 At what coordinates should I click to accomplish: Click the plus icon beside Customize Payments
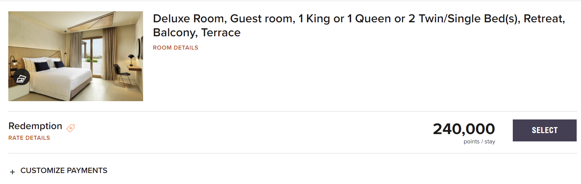pyautogui.click(x=13, y=172)
